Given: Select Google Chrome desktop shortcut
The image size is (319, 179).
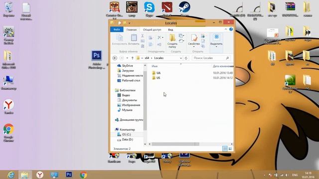Looking at the screenshot, I should [8, 133].
